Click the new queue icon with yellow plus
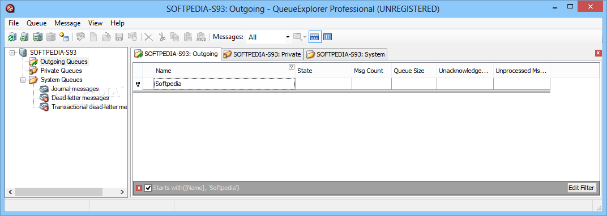This screenshot has height=216, width=607. coord(64,37)
